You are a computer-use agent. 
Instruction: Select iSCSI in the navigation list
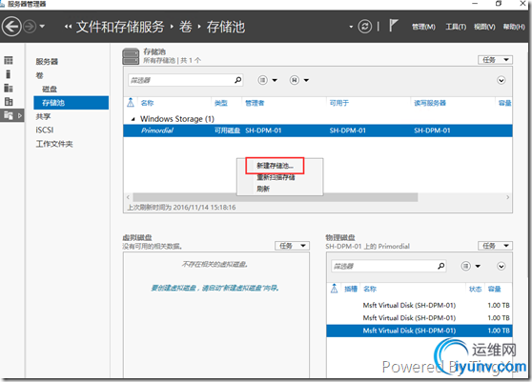coord(45,130)
